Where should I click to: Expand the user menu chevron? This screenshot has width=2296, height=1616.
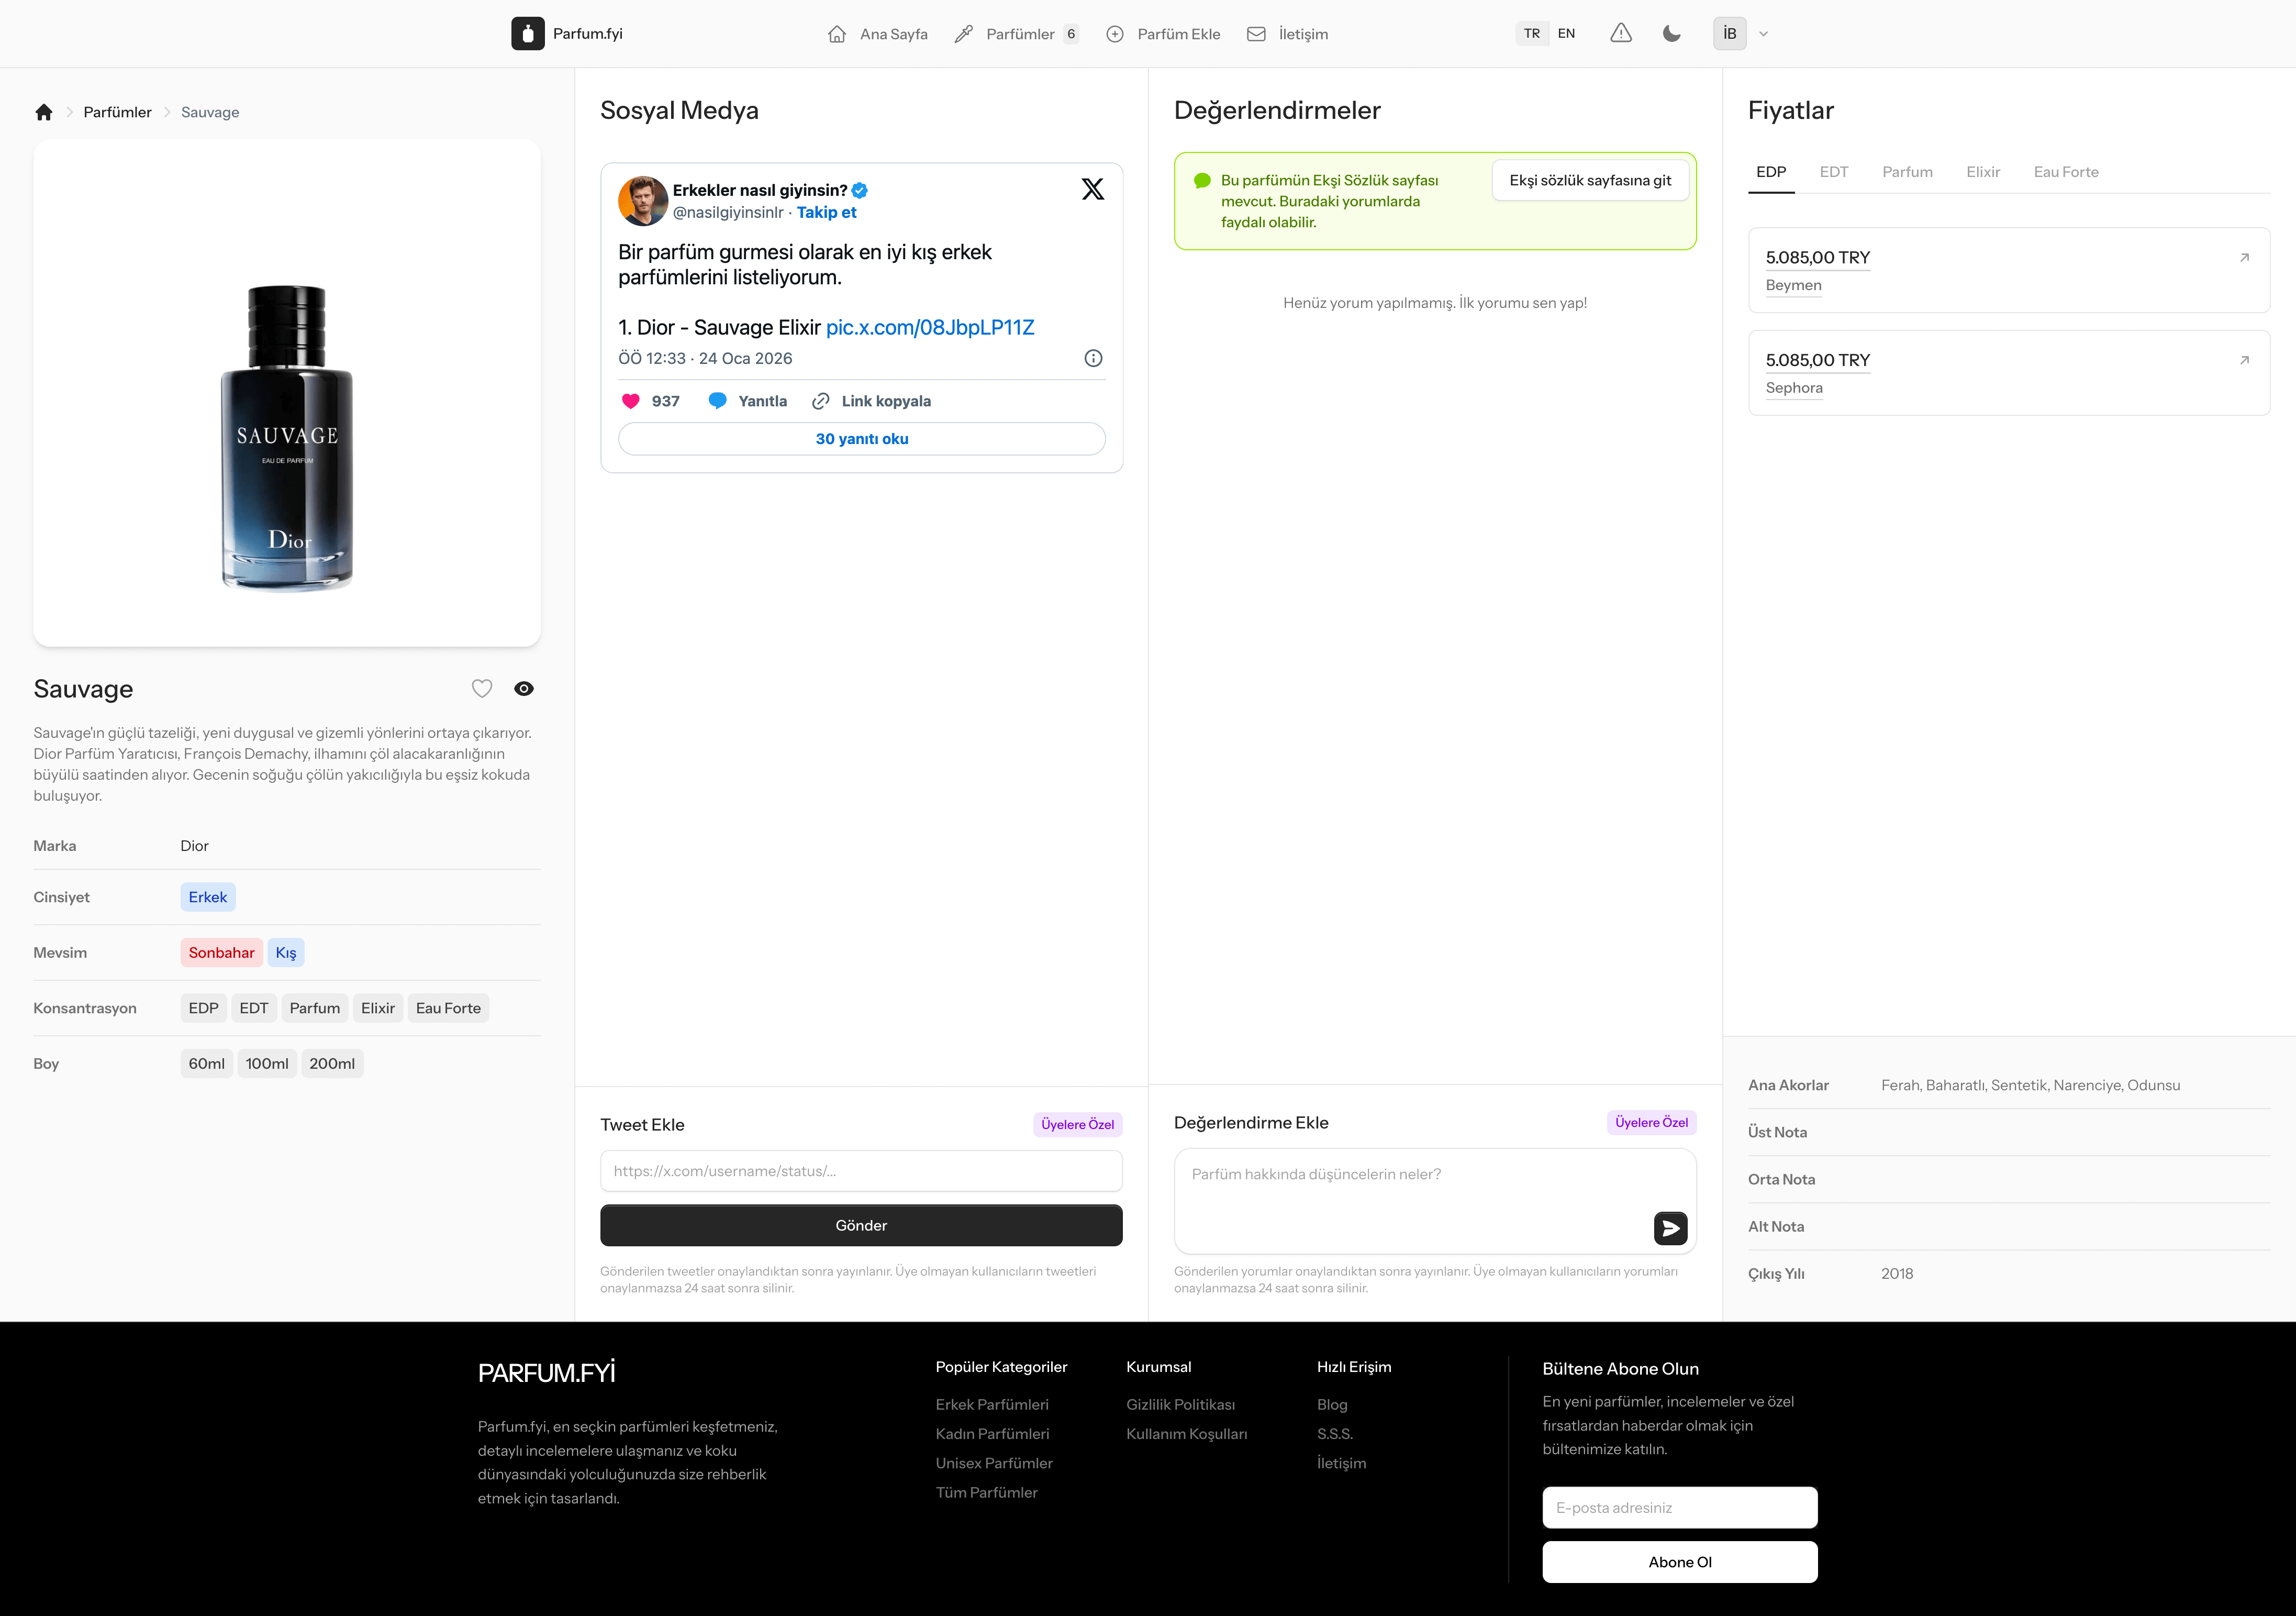pyautogui.click(x=1764, y=33)
